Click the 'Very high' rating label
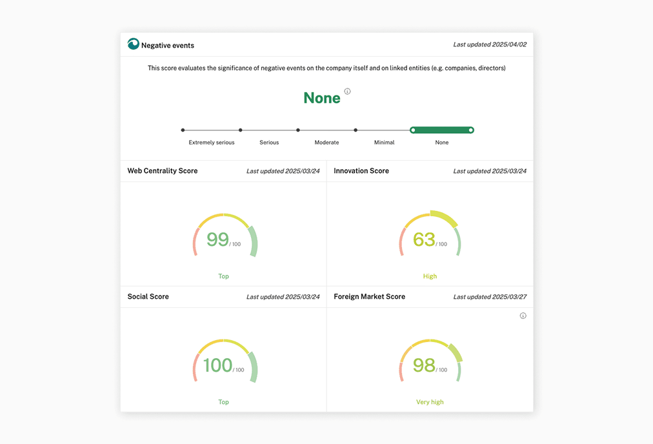Viewport: 653px width, 444px height. click(430, 402)
